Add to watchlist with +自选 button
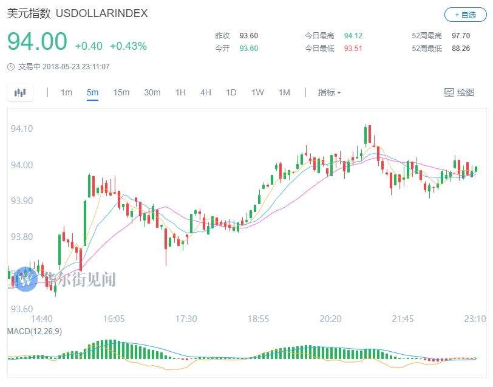493x387 pixels. (x=466, y=15)
